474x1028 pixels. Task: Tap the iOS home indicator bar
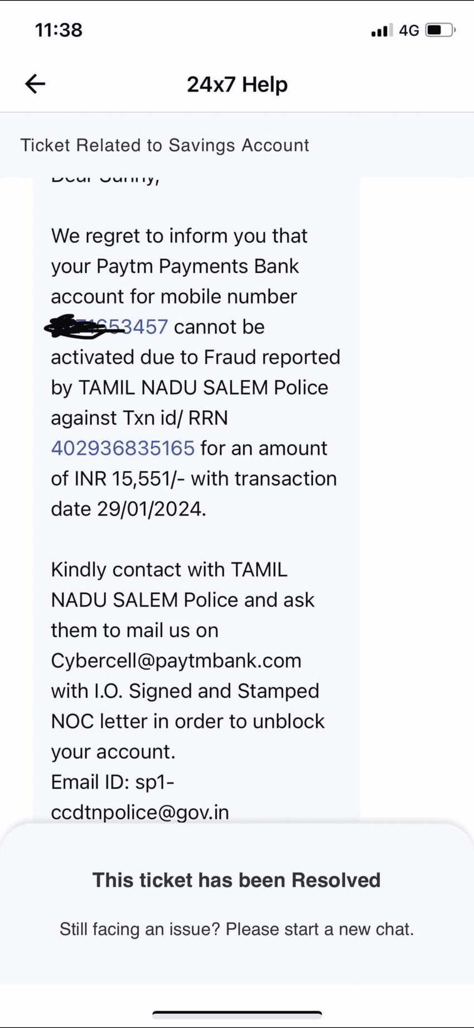click(x=237, y=1013)
